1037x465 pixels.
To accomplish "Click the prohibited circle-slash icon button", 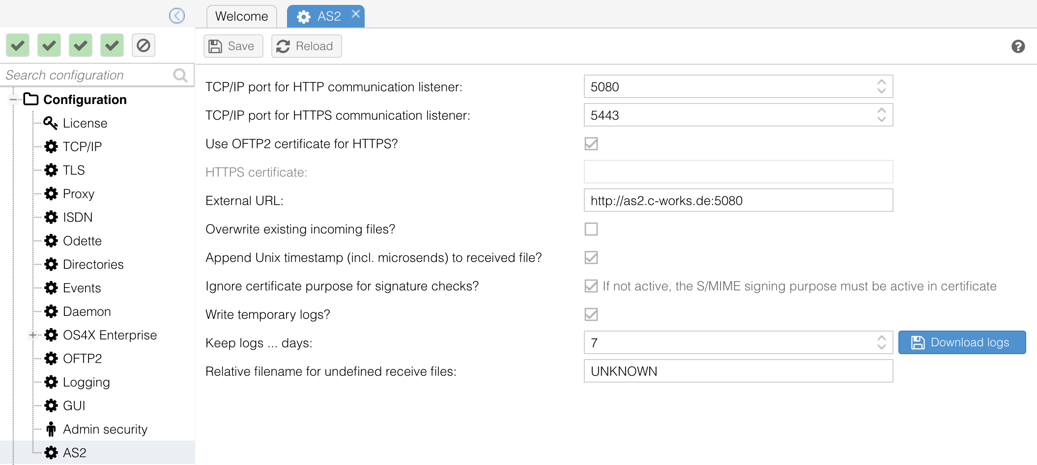I will click(144, 46).
